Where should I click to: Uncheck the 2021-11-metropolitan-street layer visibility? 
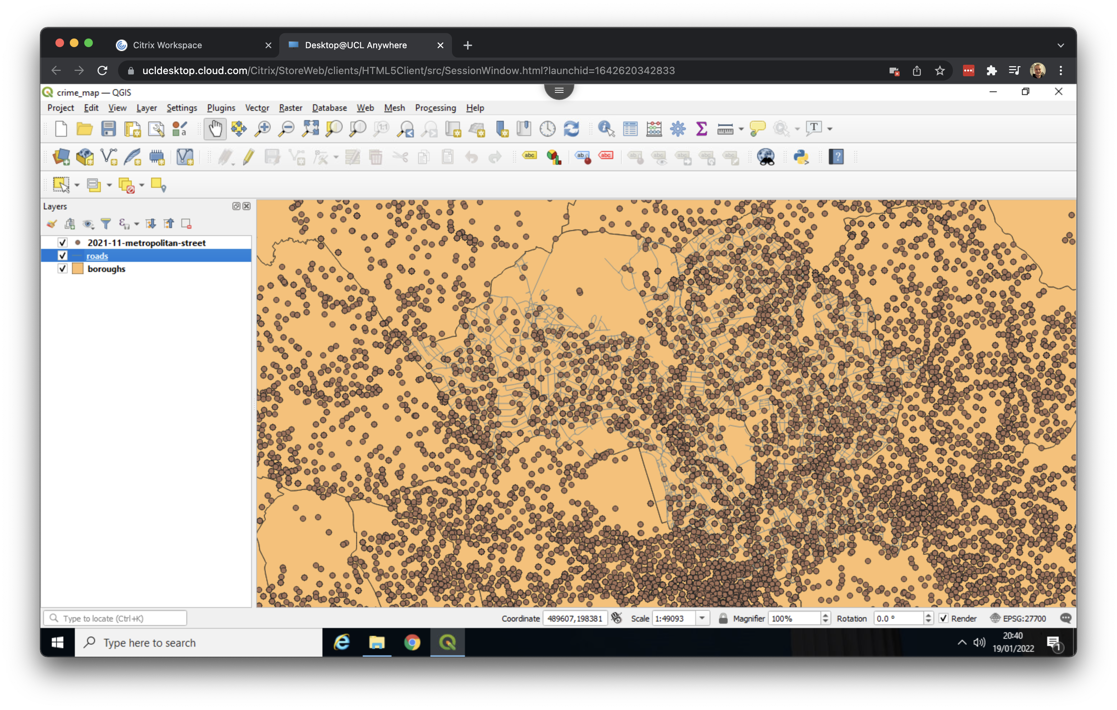coord(63,242)
